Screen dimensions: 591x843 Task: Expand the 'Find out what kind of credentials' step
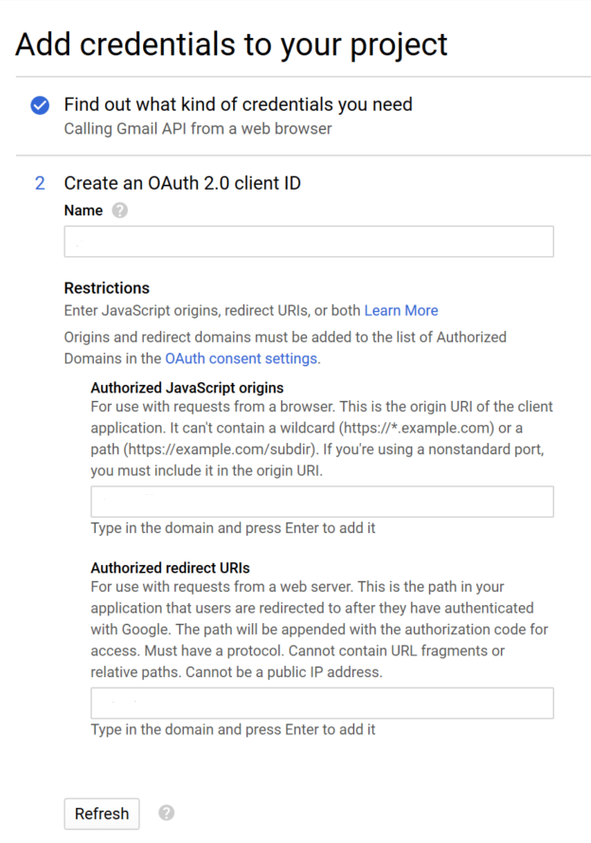pyautogui.click(x=239, y=104)
